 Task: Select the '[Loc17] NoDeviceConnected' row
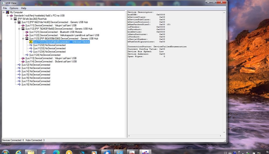click(36, 81)
